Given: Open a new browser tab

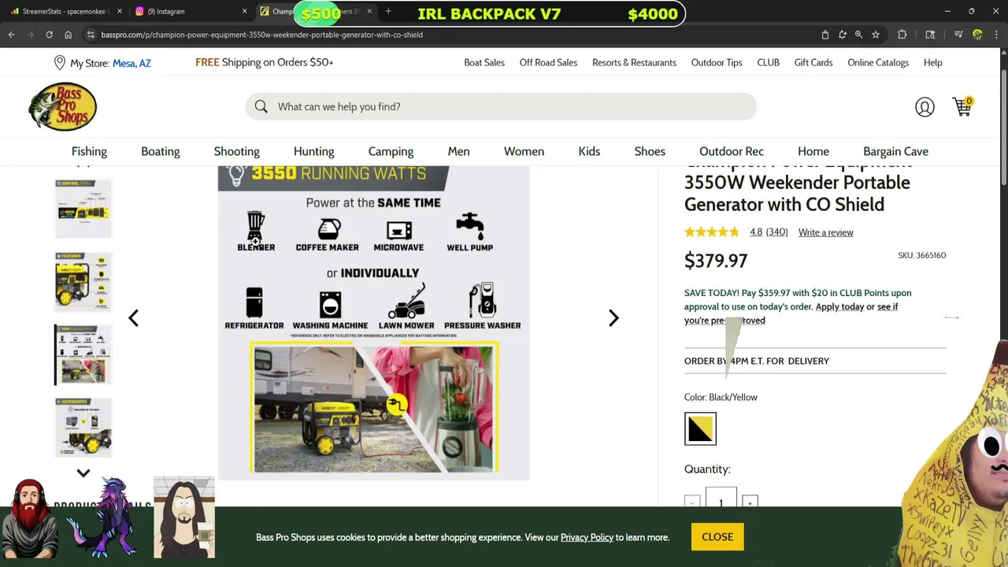Looking at the screenshot, I should [388, 11].
